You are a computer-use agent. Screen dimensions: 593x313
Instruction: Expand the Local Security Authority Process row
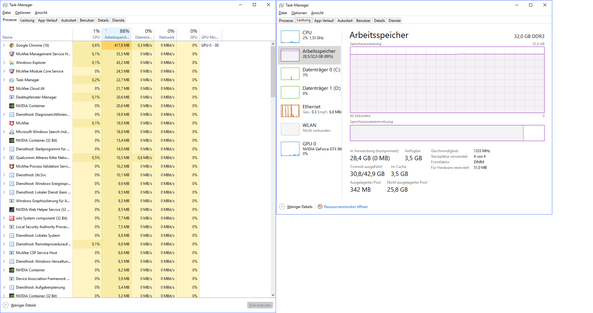4,227
